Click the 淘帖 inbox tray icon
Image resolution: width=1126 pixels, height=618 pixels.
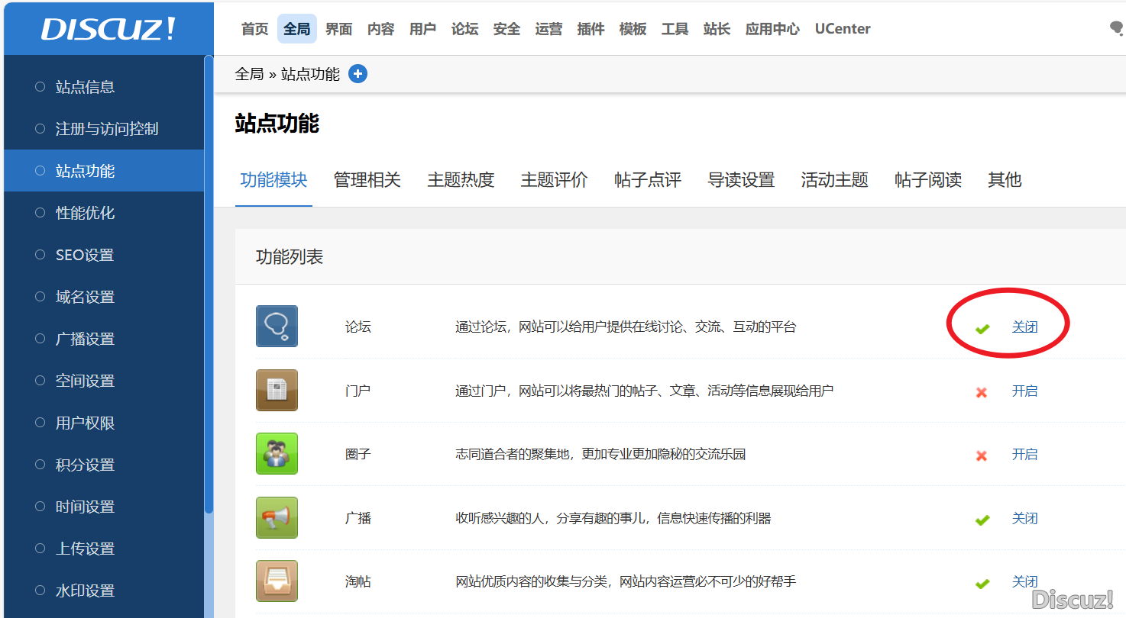click(277, 581)
